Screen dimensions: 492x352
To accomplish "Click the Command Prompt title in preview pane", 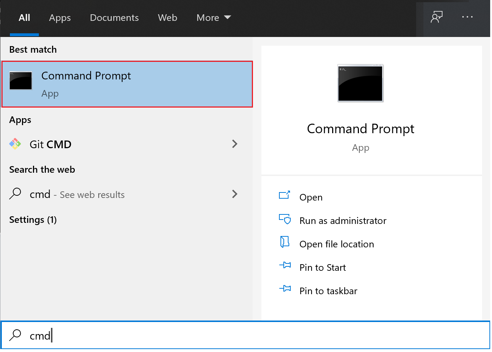I will 360,129.
